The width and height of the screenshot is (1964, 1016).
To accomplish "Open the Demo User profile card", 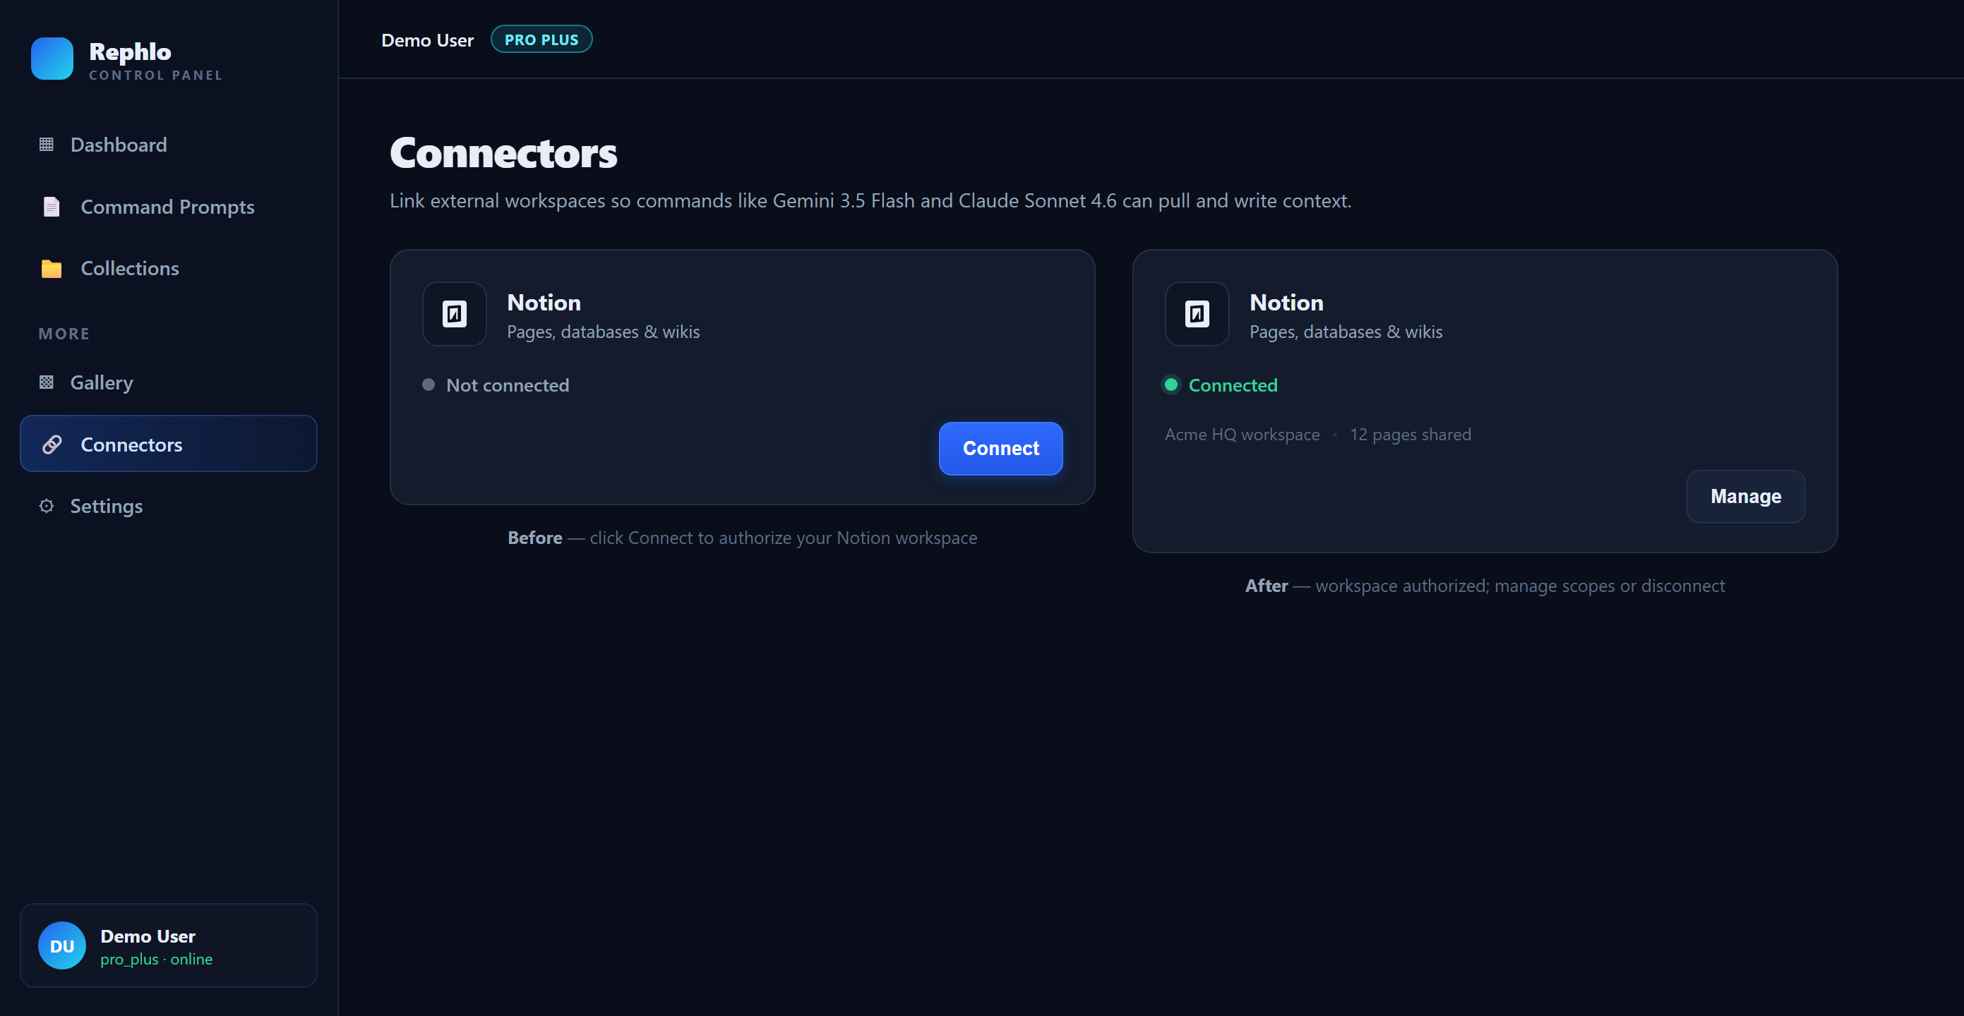I will click(169, 945).
